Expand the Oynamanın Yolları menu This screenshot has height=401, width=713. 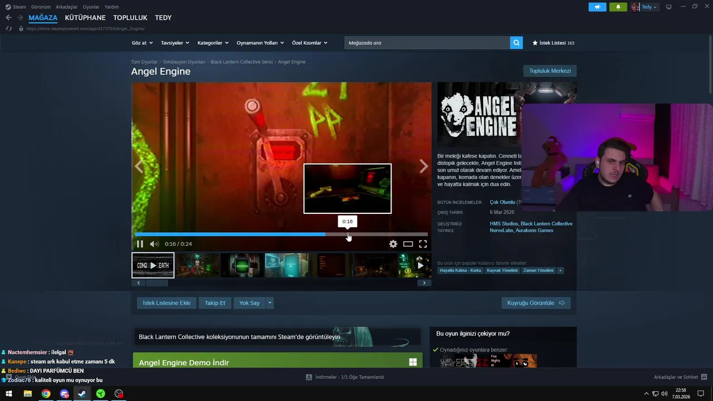[x=260, y=43]
